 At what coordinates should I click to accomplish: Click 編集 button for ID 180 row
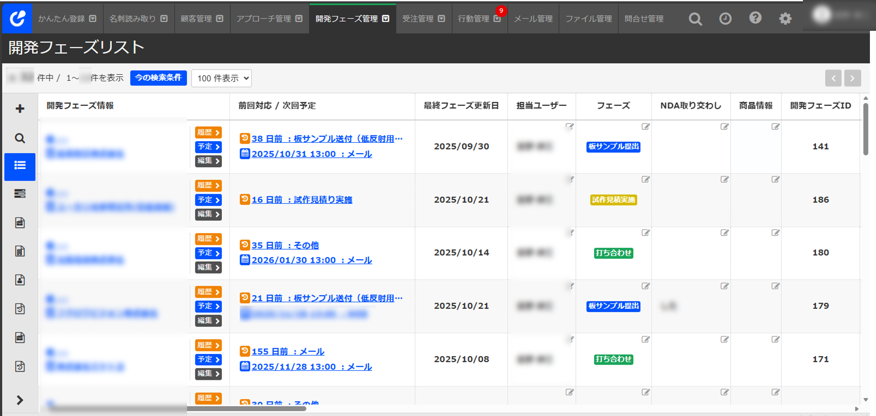pos(208,267)
